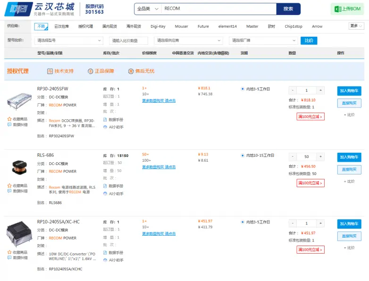Increase quantity for RP30-2405SFW
The height and width of the screenshot is (281, 369).
coord(320,91)
